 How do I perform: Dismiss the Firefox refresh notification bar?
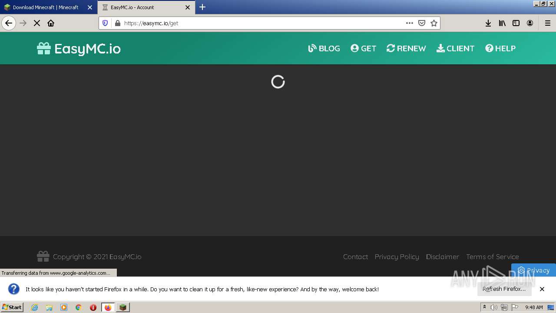(542, 289)
